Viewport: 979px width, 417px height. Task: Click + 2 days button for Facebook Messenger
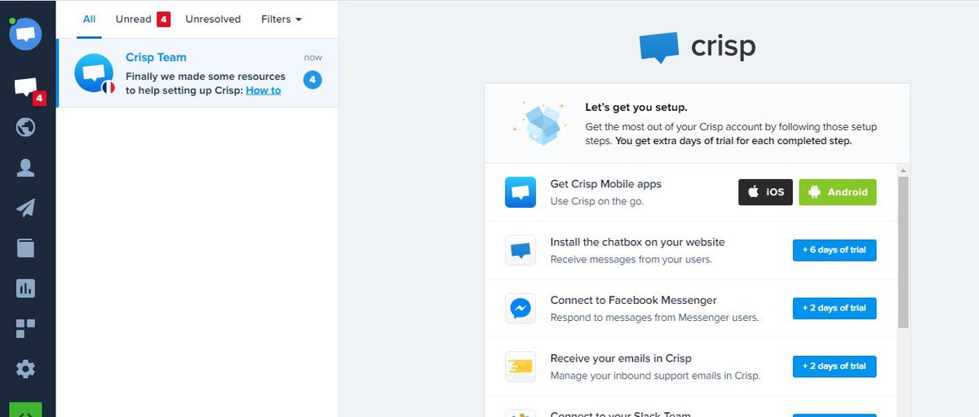pyautogui.click(x=835, y=309)
